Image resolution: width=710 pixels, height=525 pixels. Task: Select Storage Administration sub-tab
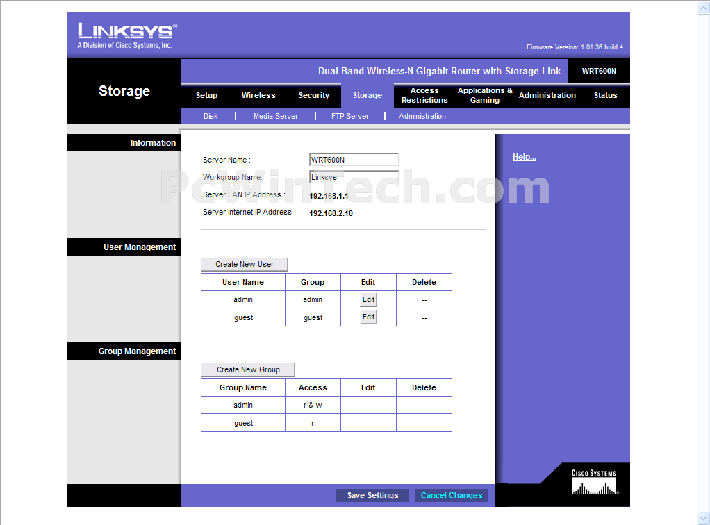(x=422, y=116)
